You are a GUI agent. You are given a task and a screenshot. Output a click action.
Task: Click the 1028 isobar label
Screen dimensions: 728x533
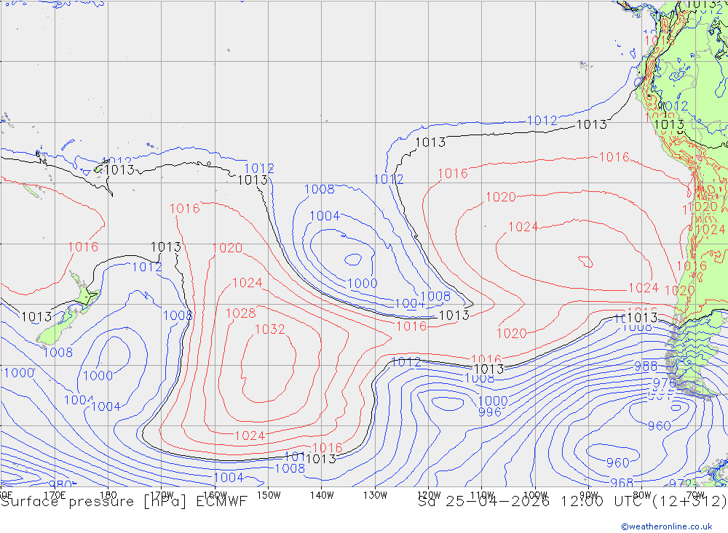(x=241, y=313)
